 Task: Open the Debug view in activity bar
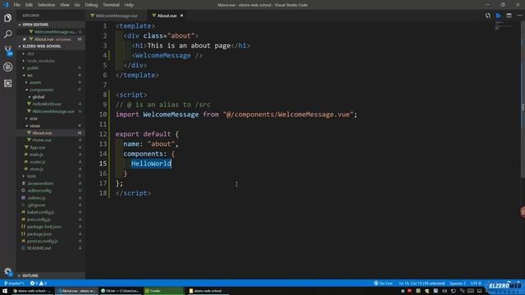click(7, 67)
